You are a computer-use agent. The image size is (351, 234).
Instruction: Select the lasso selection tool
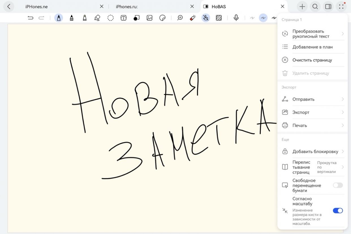pyautogui.click(x=111, y=18)
